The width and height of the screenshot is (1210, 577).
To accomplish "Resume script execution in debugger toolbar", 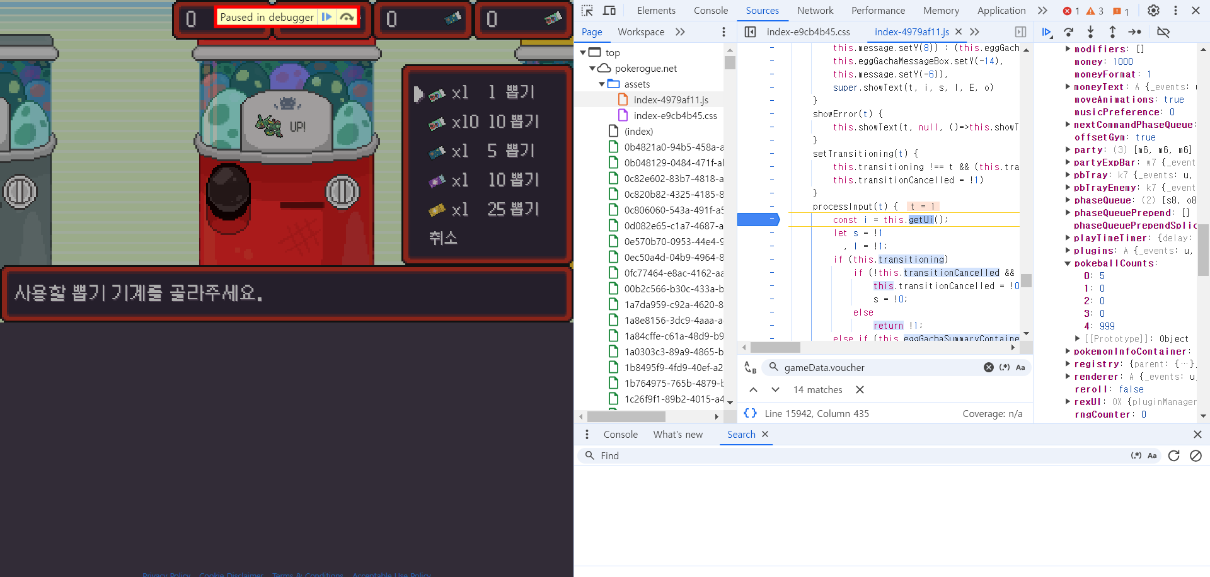I will click(1047, 32).
